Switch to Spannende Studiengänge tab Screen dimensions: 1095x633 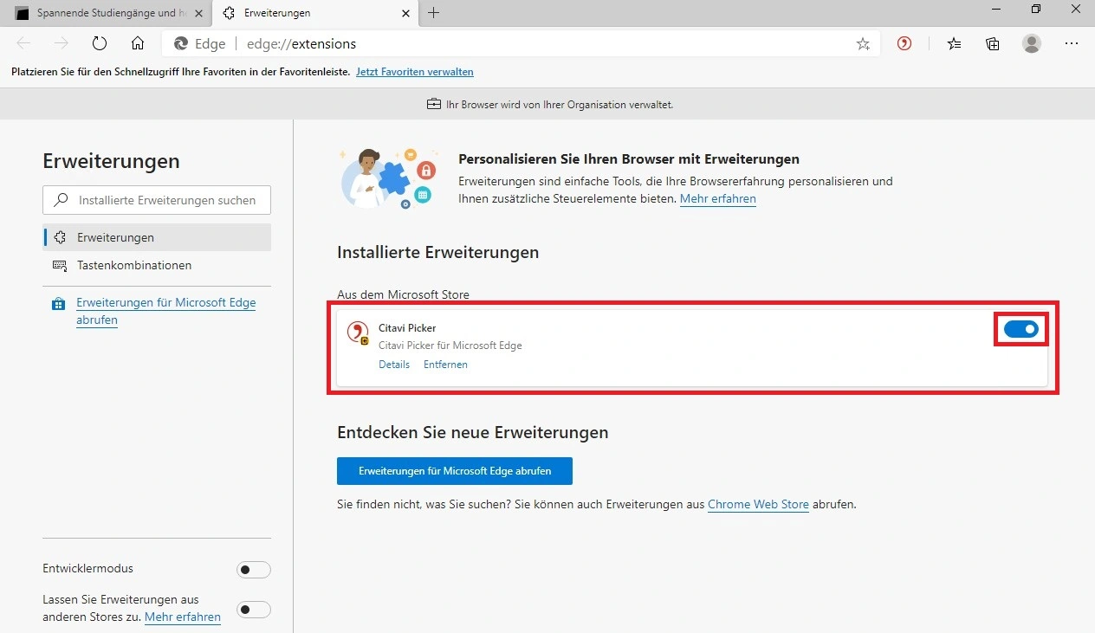click(x=104, y=13)
